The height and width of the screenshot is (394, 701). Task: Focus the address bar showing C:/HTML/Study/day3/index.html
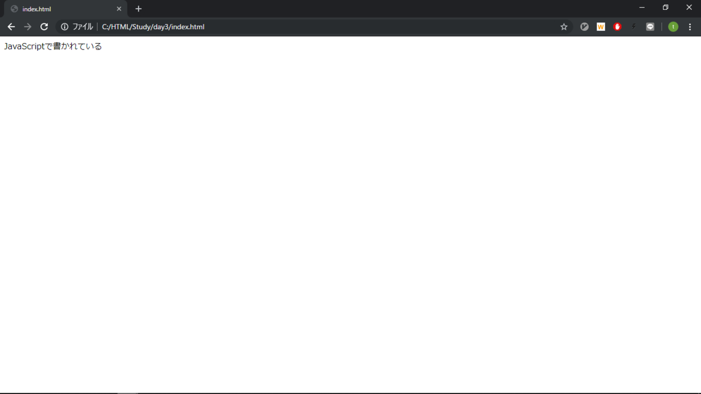pyautogui.click(x=315, y=27)
